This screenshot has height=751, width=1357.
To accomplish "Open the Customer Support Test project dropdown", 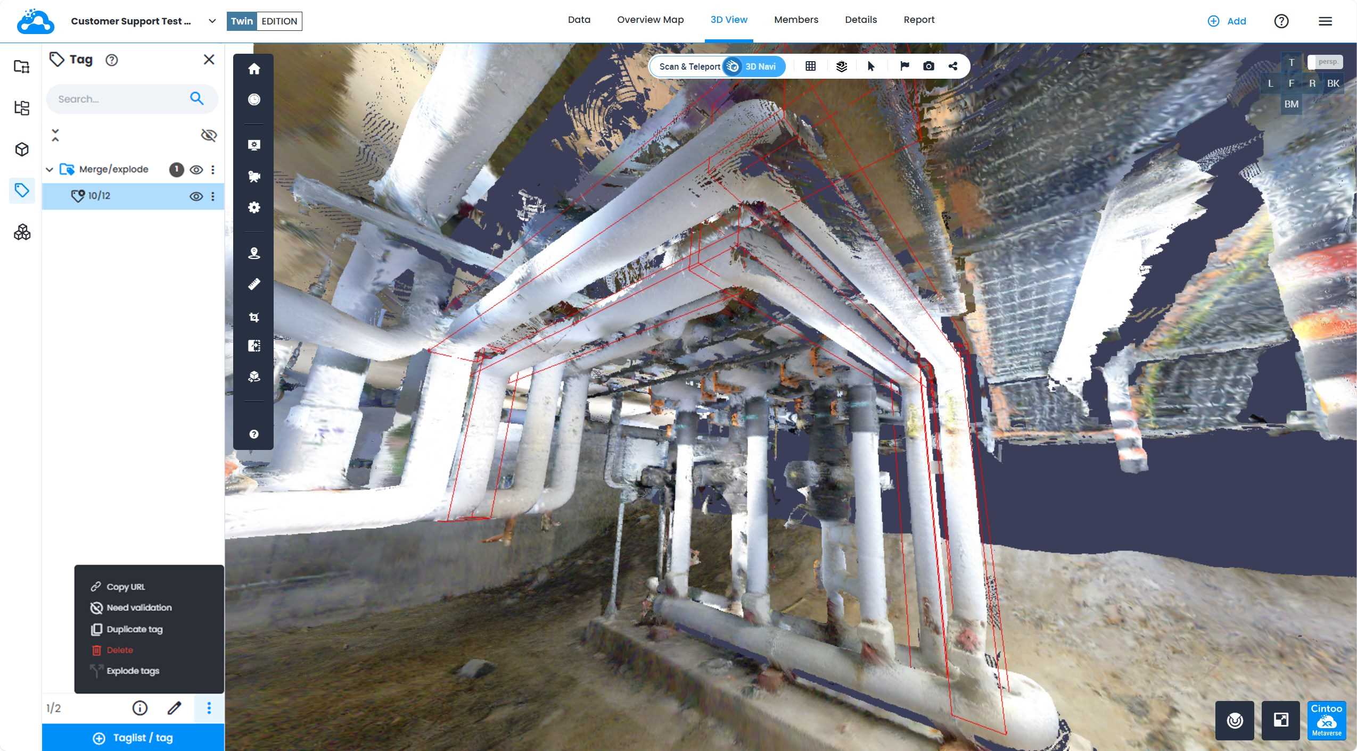I will (x=212, y=21).
